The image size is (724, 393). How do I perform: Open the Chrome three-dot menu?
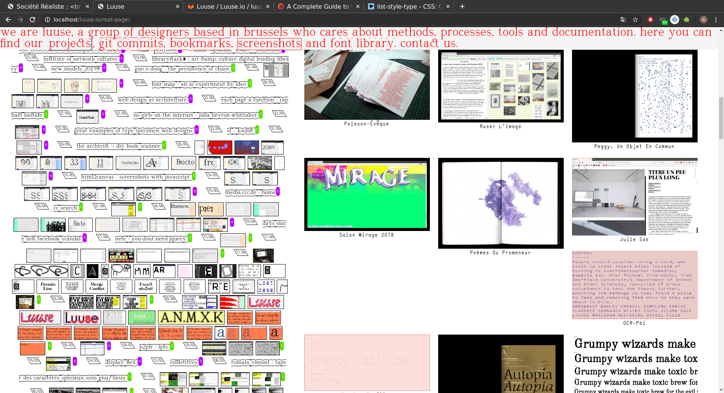716,20
